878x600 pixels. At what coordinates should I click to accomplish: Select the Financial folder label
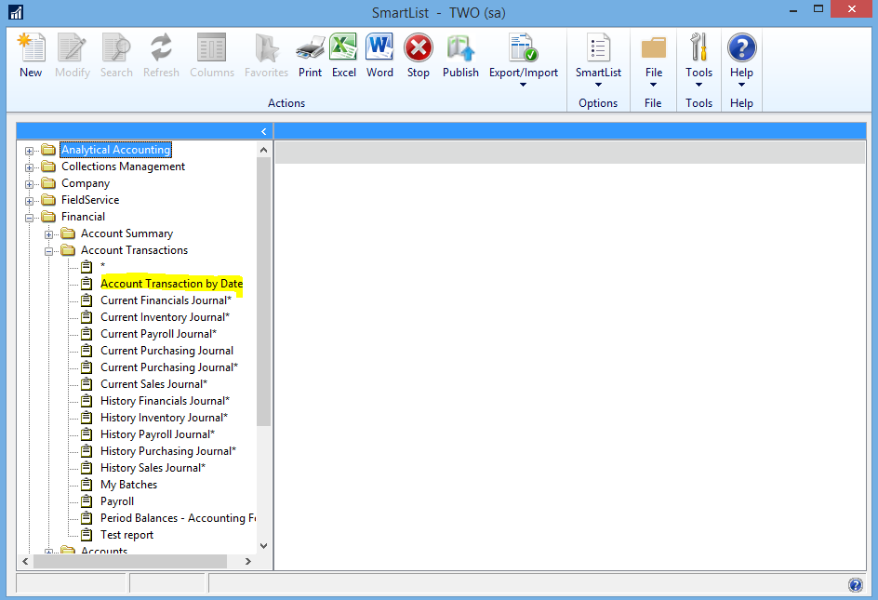pos(83,217)
